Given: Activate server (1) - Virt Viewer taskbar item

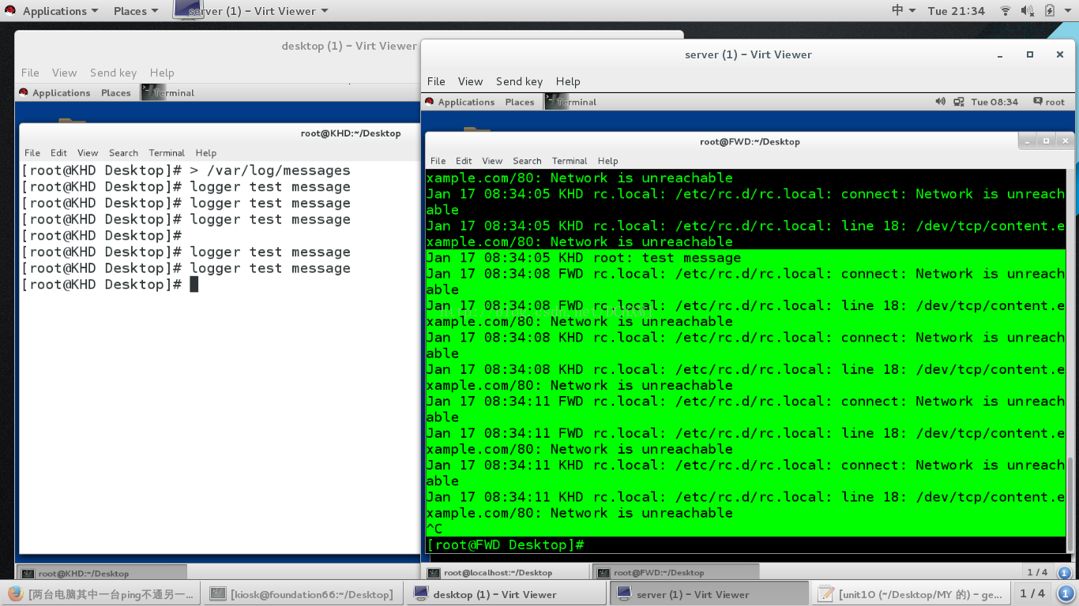Looking at the screenshot, I should (x=708, y=594).
